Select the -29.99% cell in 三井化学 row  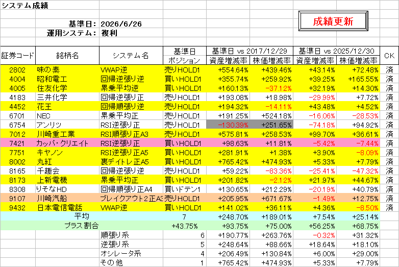tap(315, 98)
